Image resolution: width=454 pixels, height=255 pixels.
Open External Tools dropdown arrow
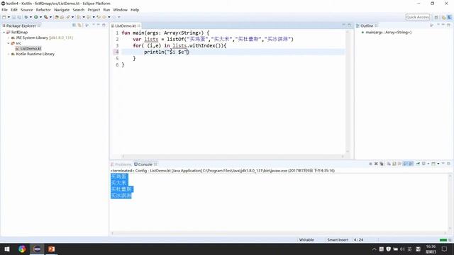tap(50, 17)
